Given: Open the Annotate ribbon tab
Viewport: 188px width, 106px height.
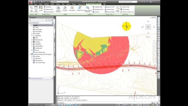Looking at the screenshot, I should click(x=46, y=4).
